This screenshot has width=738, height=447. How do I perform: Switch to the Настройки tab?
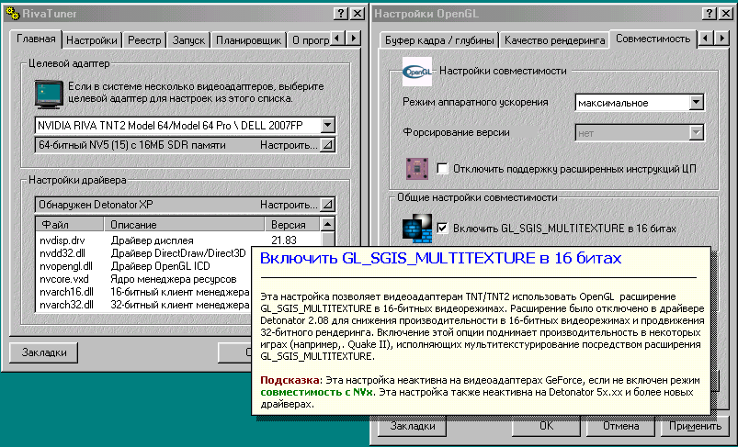pyautogui.click(x=92, y=40)
